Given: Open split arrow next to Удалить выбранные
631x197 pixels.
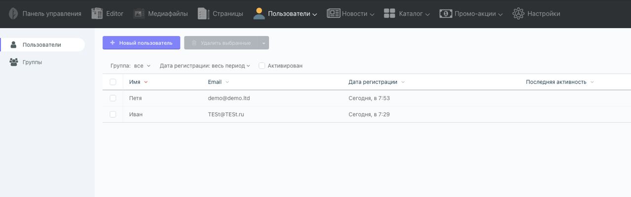Looking at the screenshot, I should pos(264,43).
